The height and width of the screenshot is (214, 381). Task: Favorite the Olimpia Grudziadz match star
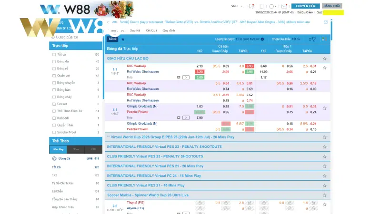pos(325,108)
